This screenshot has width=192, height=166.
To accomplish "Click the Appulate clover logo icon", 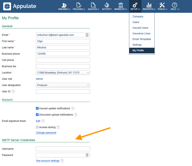I will (7, 6).
